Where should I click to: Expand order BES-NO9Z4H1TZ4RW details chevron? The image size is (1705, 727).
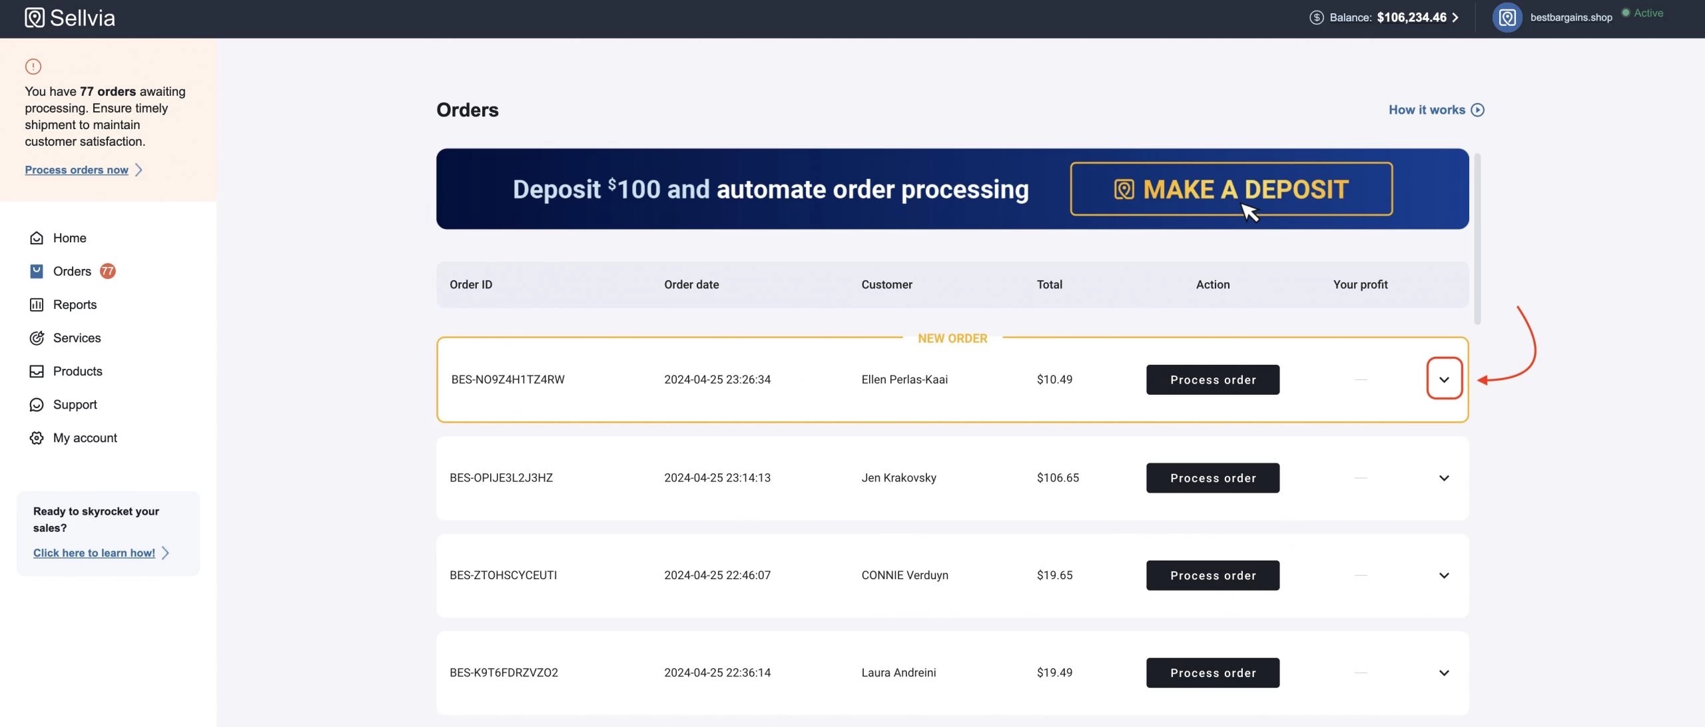coord(1443,379)
